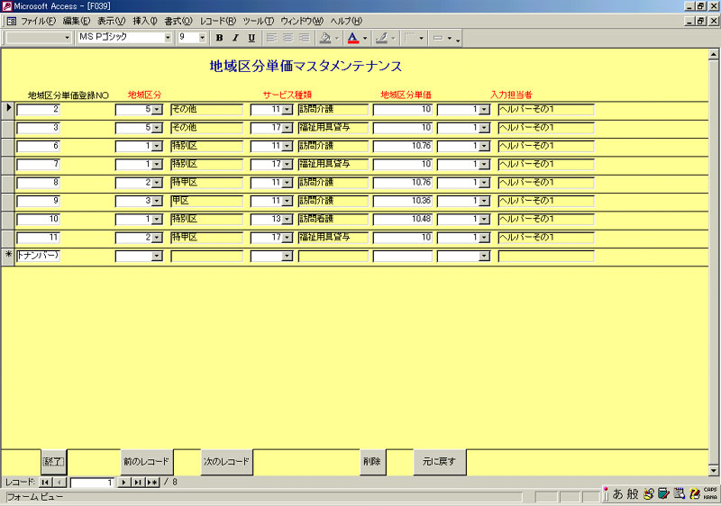Open the font size dropdown showing 9
This screenshot has width=721, height=506.
(202, 38)
